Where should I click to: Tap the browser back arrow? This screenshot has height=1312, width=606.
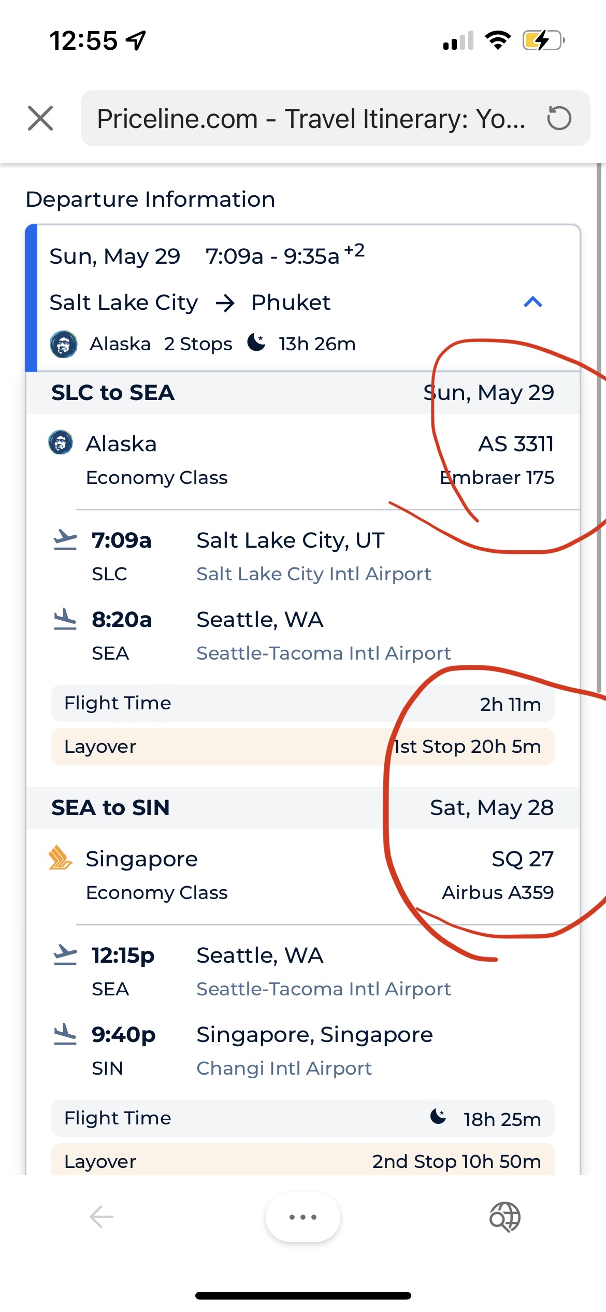[102, 1217]
